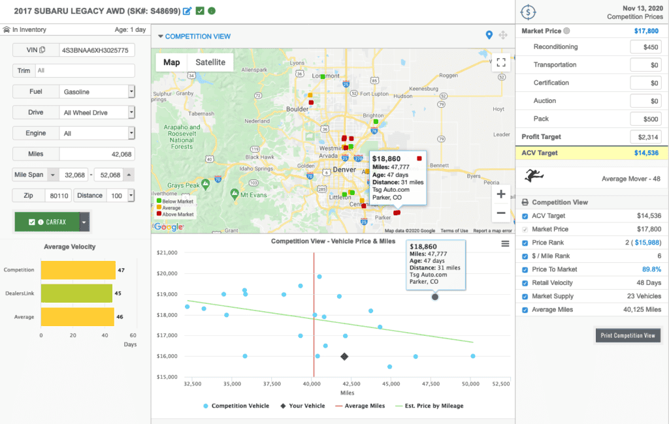Collapse the Competition View section header
Image resolution: width=669 pixels, height=424 pixels.
195,37
